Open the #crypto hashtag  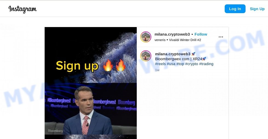point(192,64)
